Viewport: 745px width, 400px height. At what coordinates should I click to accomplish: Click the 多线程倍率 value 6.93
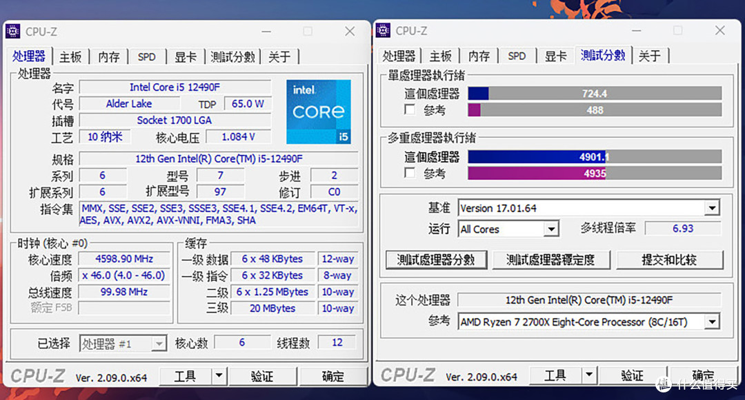coord(683,229)
